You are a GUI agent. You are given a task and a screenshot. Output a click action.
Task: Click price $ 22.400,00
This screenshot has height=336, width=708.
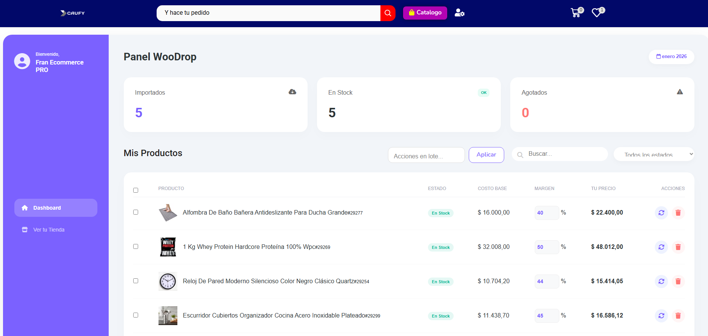coord(607,213)
